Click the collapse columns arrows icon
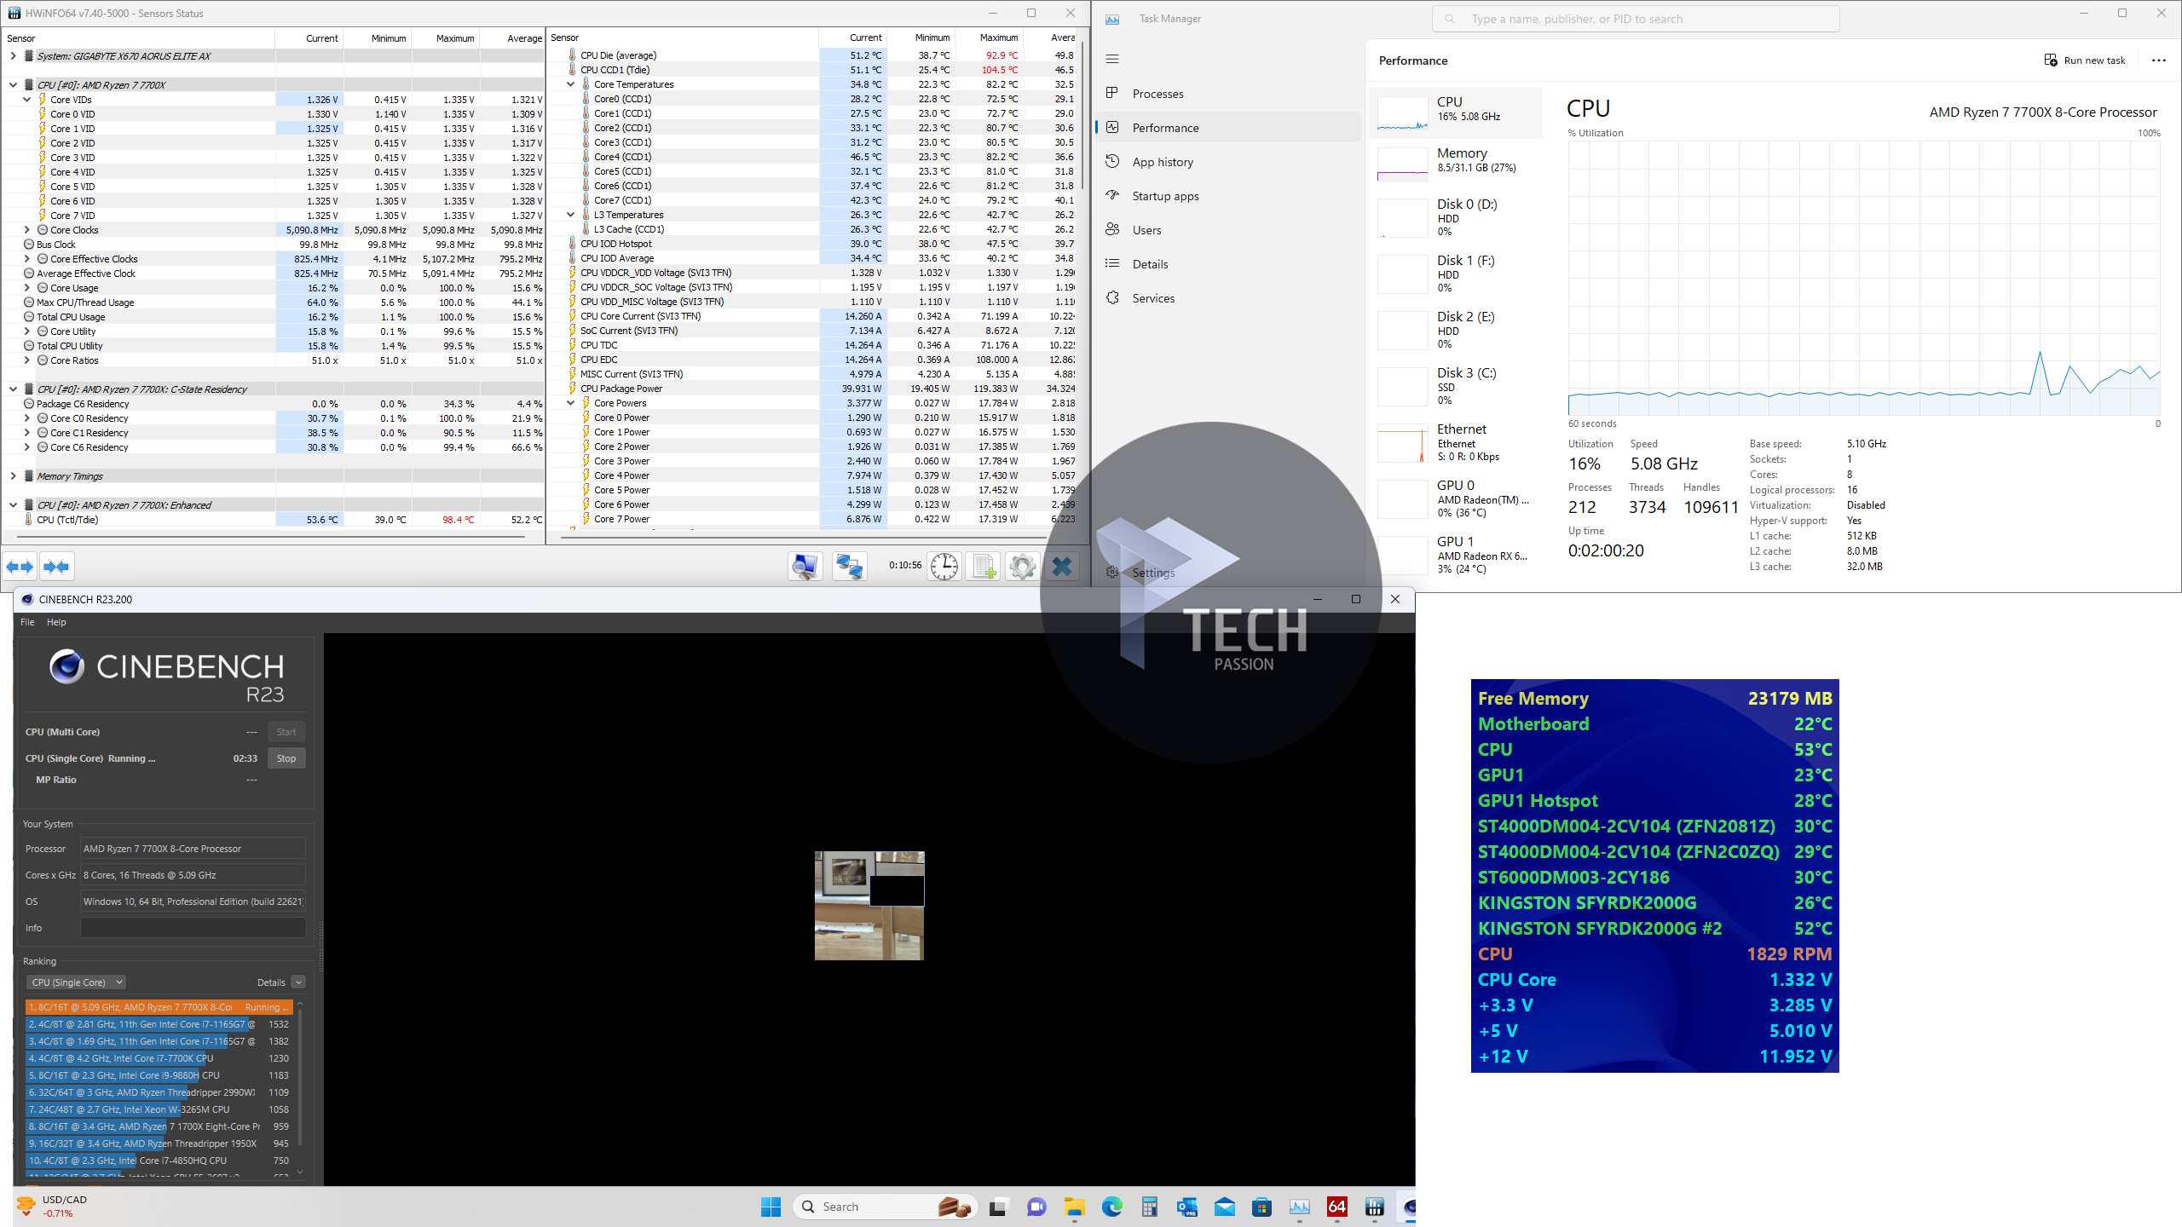 coord(57,567)
